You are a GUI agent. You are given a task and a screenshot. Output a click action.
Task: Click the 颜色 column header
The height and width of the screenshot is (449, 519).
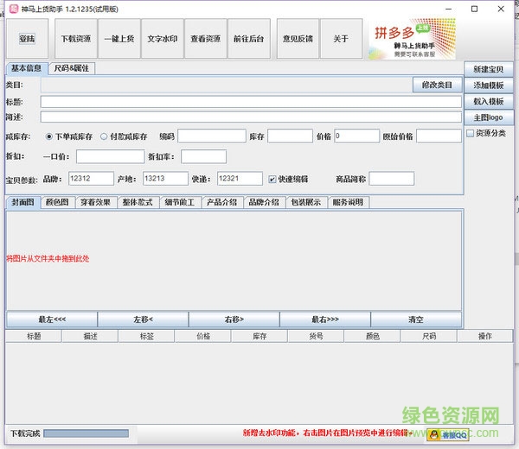pyautogui.click(x=372, y=337)
